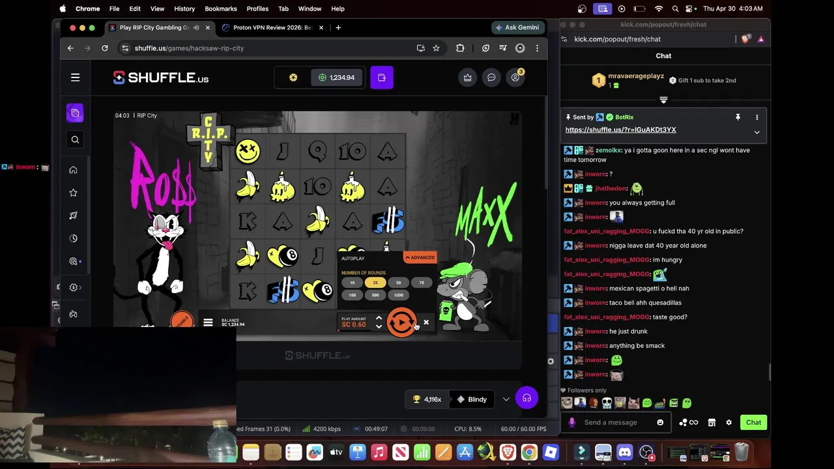Open the sidebar search icon
The image size is (834, 469).
pos(75,139)
